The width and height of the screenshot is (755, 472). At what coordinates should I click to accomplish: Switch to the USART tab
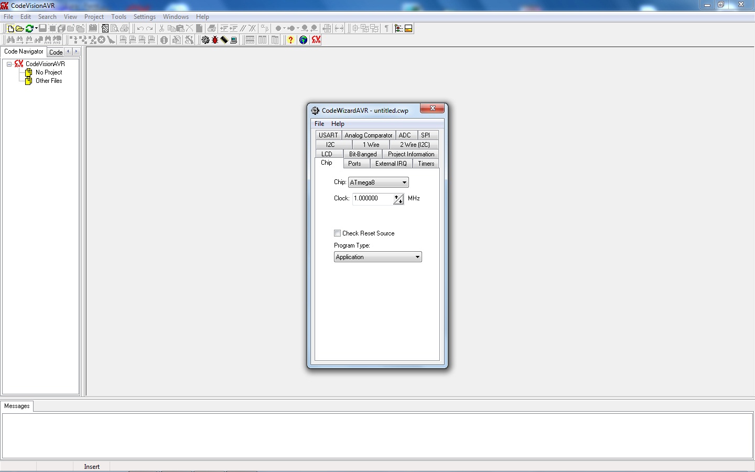[x=328, y=135]
